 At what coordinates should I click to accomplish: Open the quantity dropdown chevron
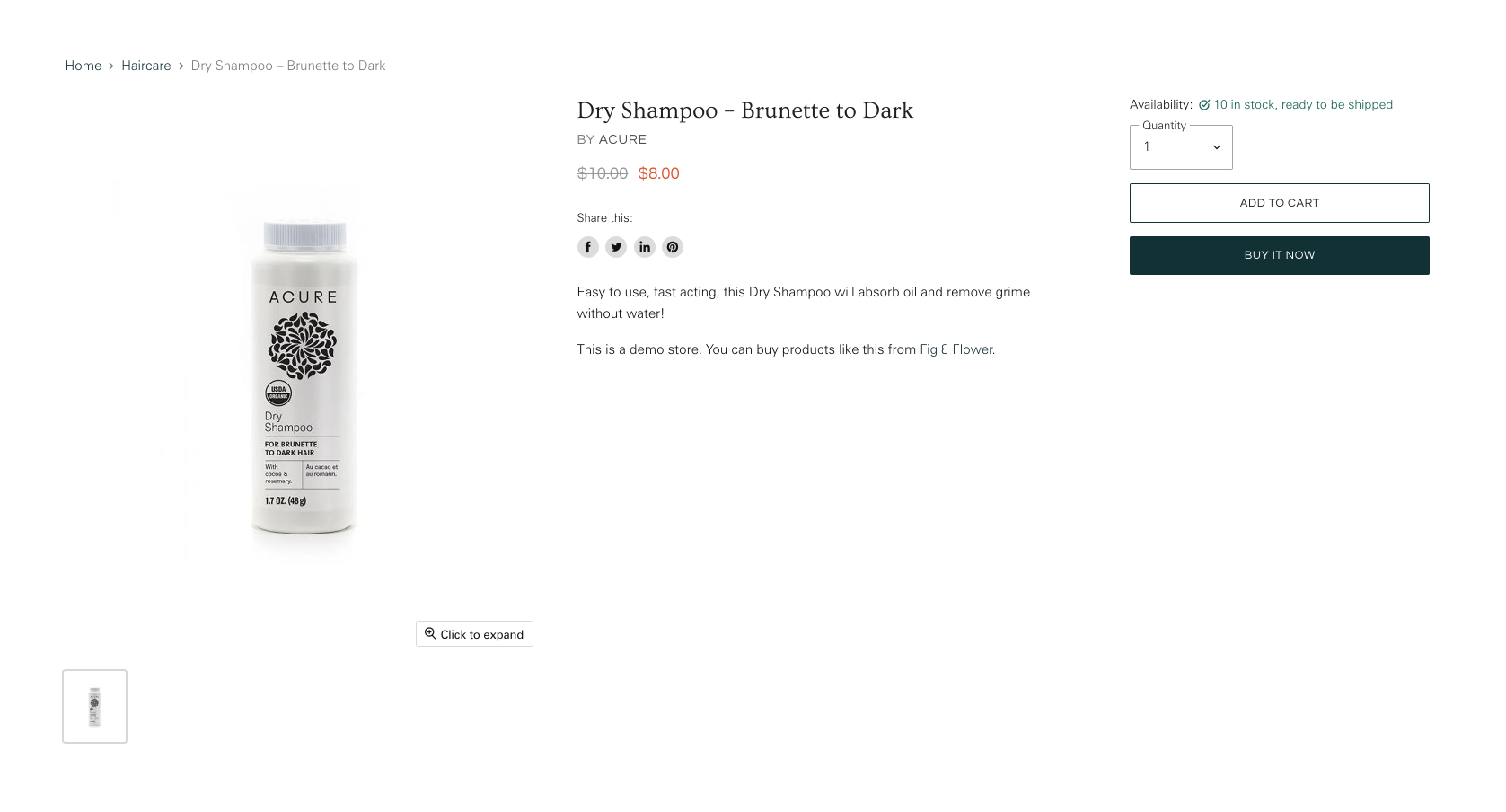1218,146
